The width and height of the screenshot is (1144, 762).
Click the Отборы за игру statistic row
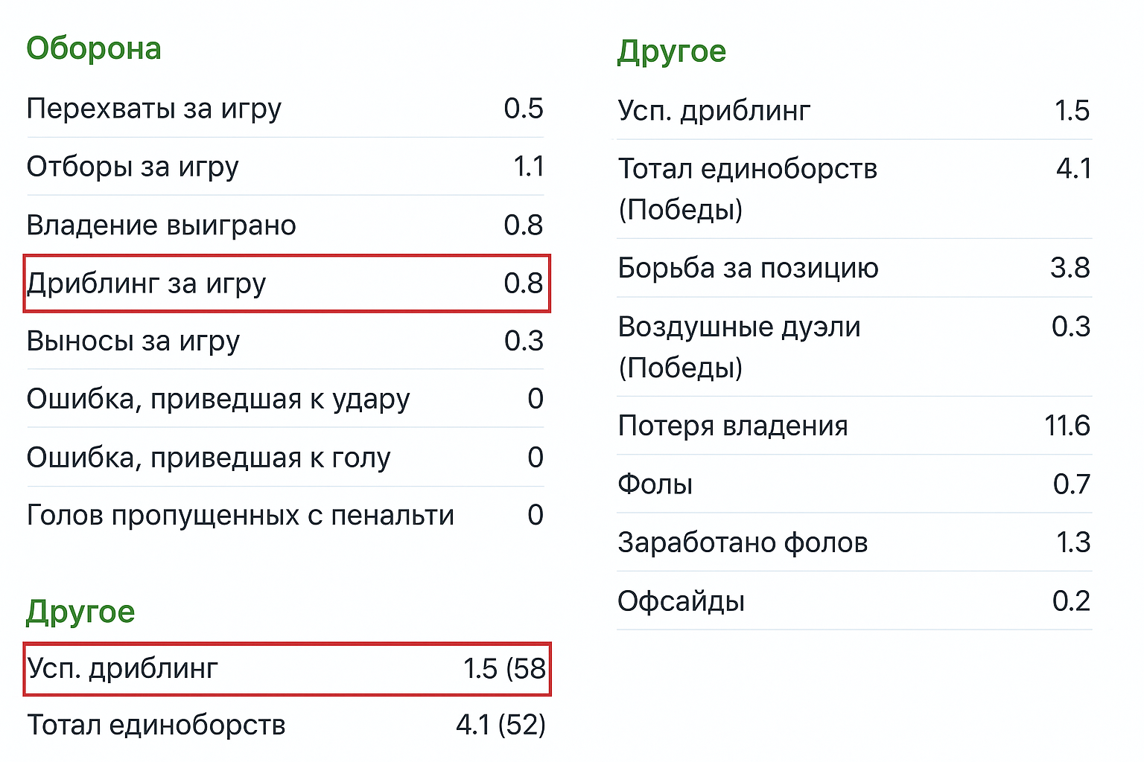click(x=285, y=167)
